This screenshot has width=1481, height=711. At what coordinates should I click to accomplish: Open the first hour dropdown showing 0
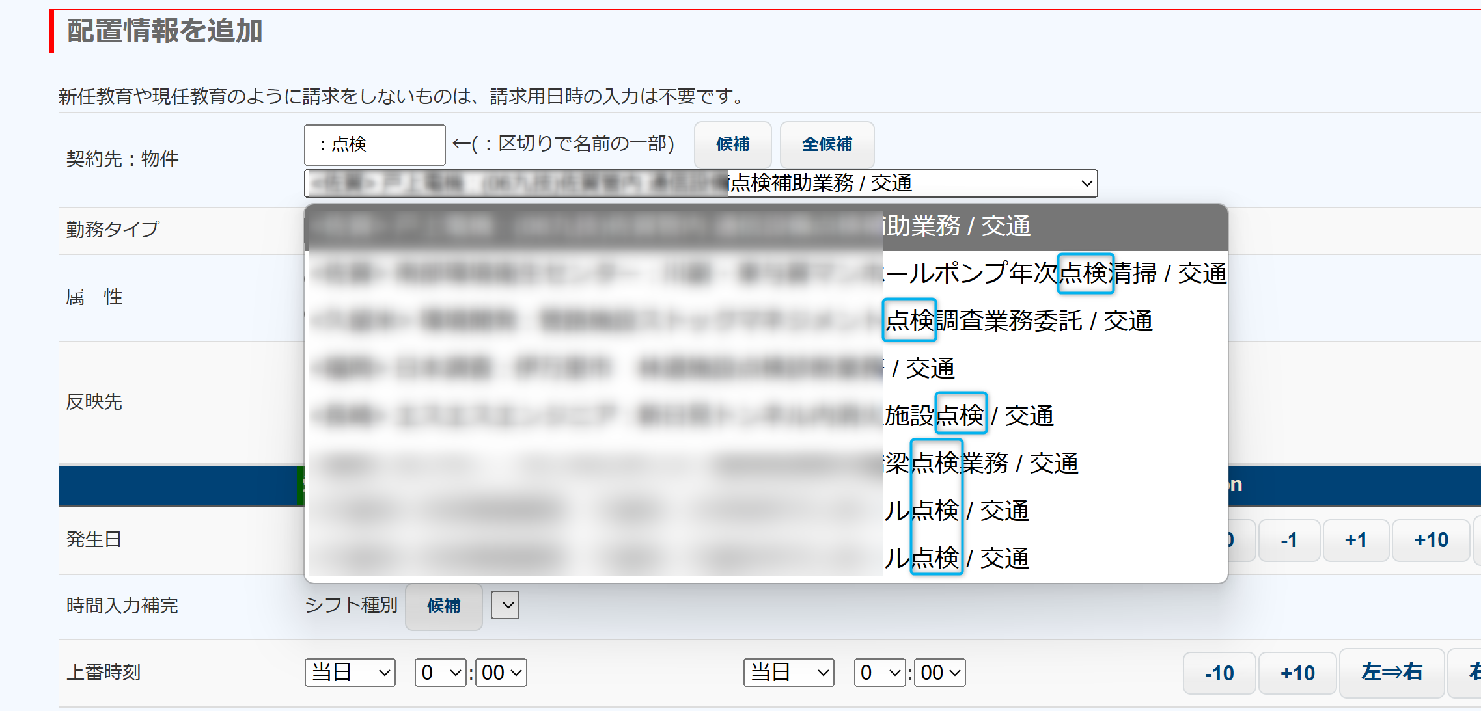pos(441,673)
